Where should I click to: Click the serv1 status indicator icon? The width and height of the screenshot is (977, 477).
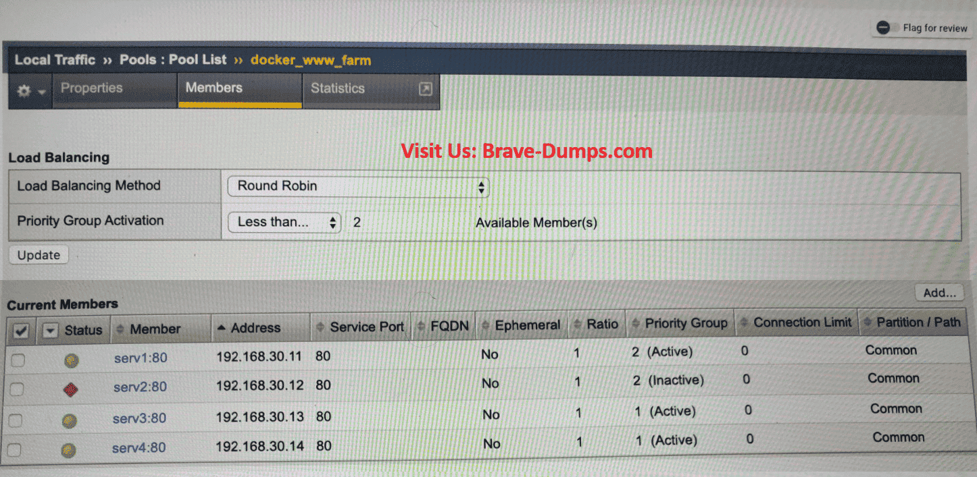(x=71, y=361)
